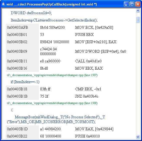Click opcode bytes 83fb ff

pyautogui.click(x=45, y=89)
